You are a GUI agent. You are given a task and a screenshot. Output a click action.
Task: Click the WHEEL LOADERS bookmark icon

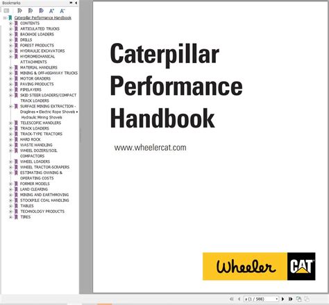click(x=16, y=162)
